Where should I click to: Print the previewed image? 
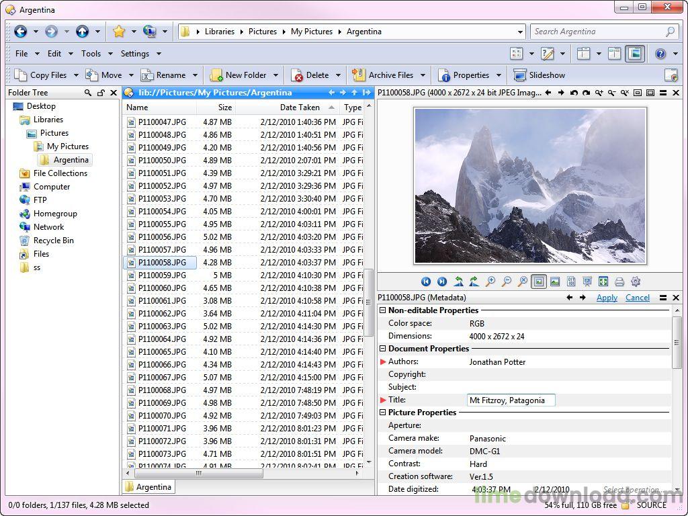[x=618, y=282]
